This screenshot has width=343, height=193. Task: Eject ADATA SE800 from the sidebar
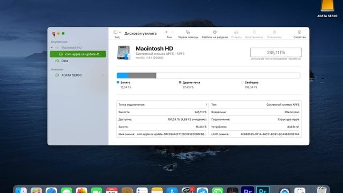102,75
